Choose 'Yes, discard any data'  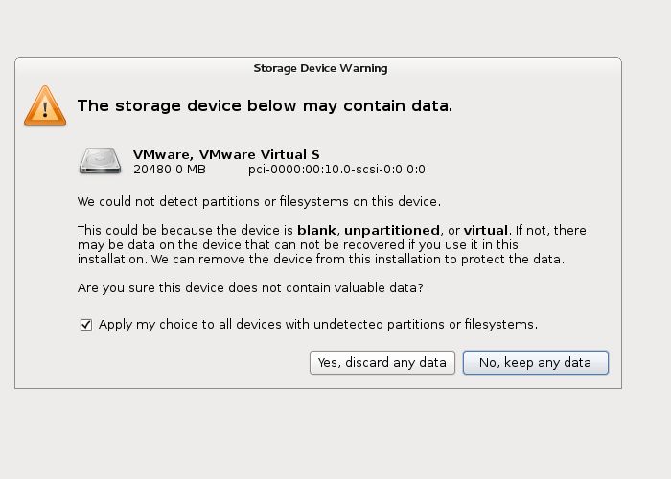382,363
